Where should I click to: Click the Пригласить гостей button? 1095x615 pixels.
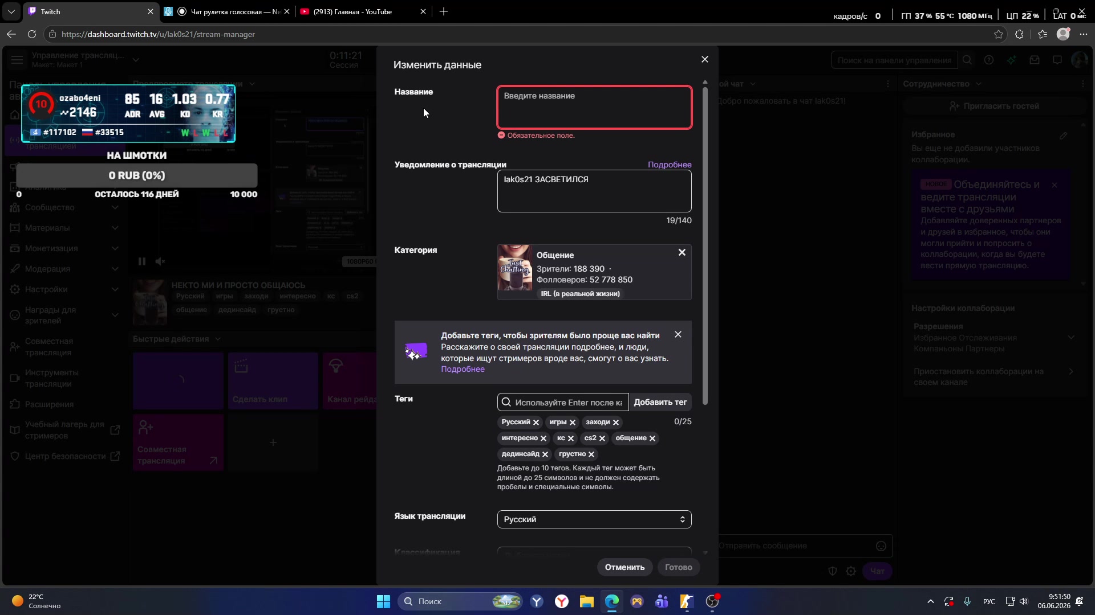(995, 106)
